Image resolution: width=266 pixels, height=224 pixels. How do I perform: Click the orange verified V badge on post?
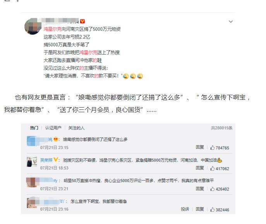click(x=82, y=21)
